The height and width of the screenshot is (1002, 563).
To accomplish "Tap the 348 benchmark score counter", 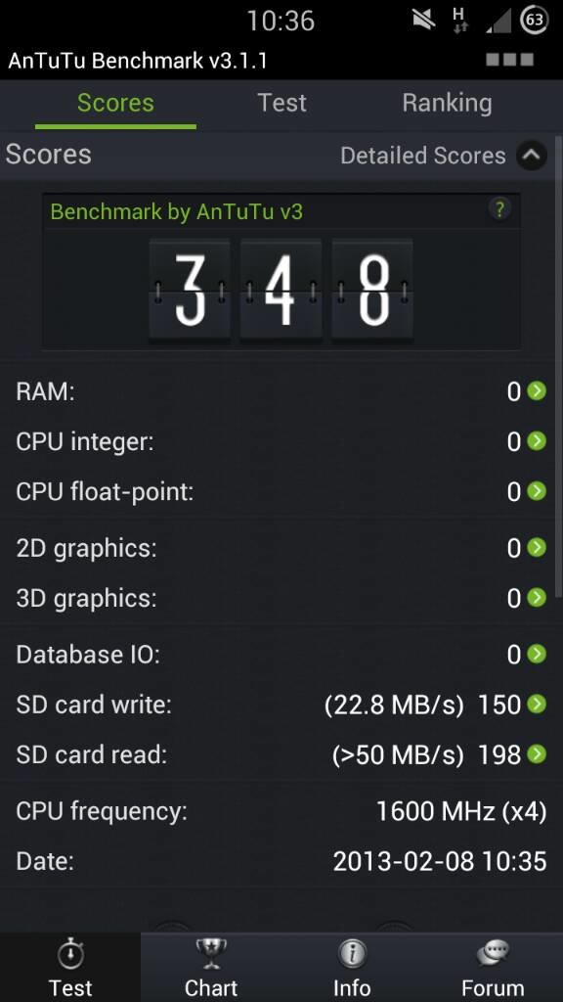I will coord(281,290).
